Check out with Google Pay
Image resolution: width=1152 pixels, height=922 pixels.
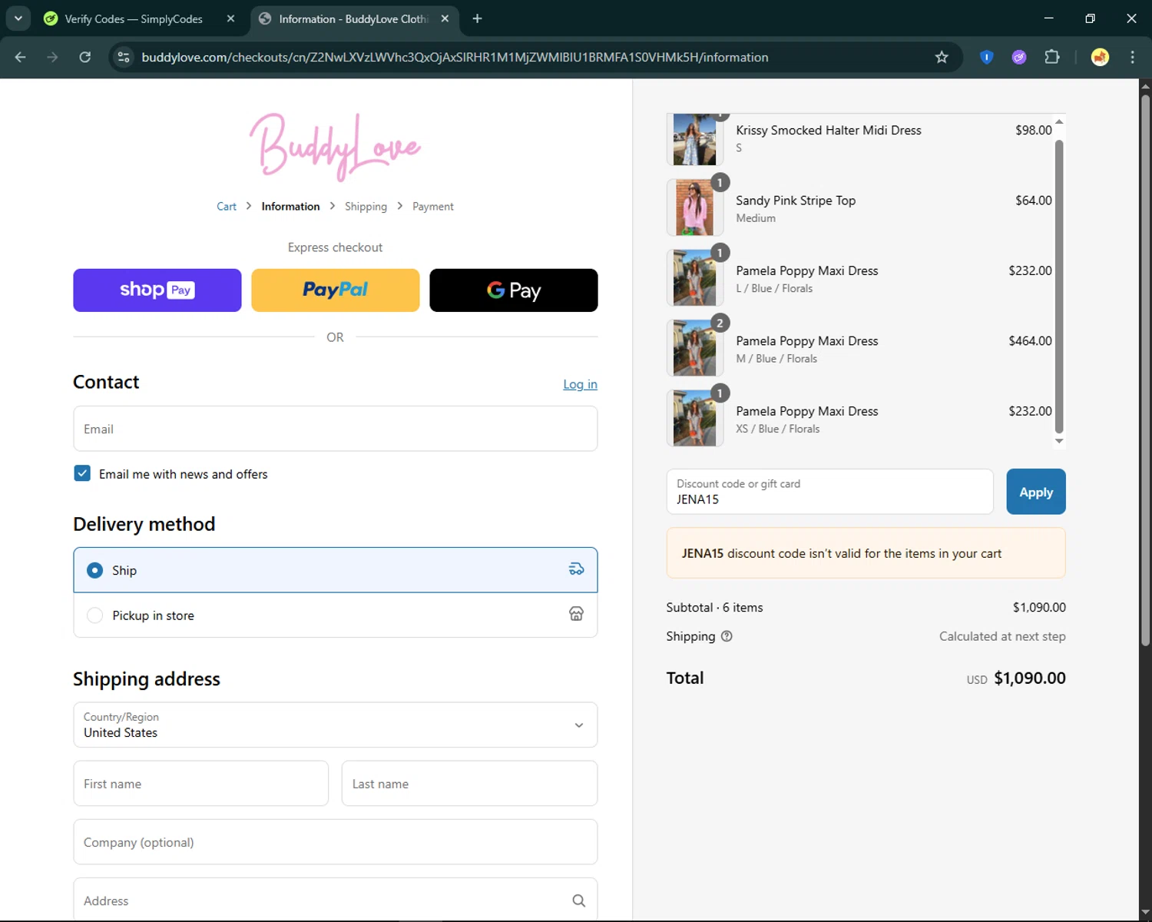514,290
